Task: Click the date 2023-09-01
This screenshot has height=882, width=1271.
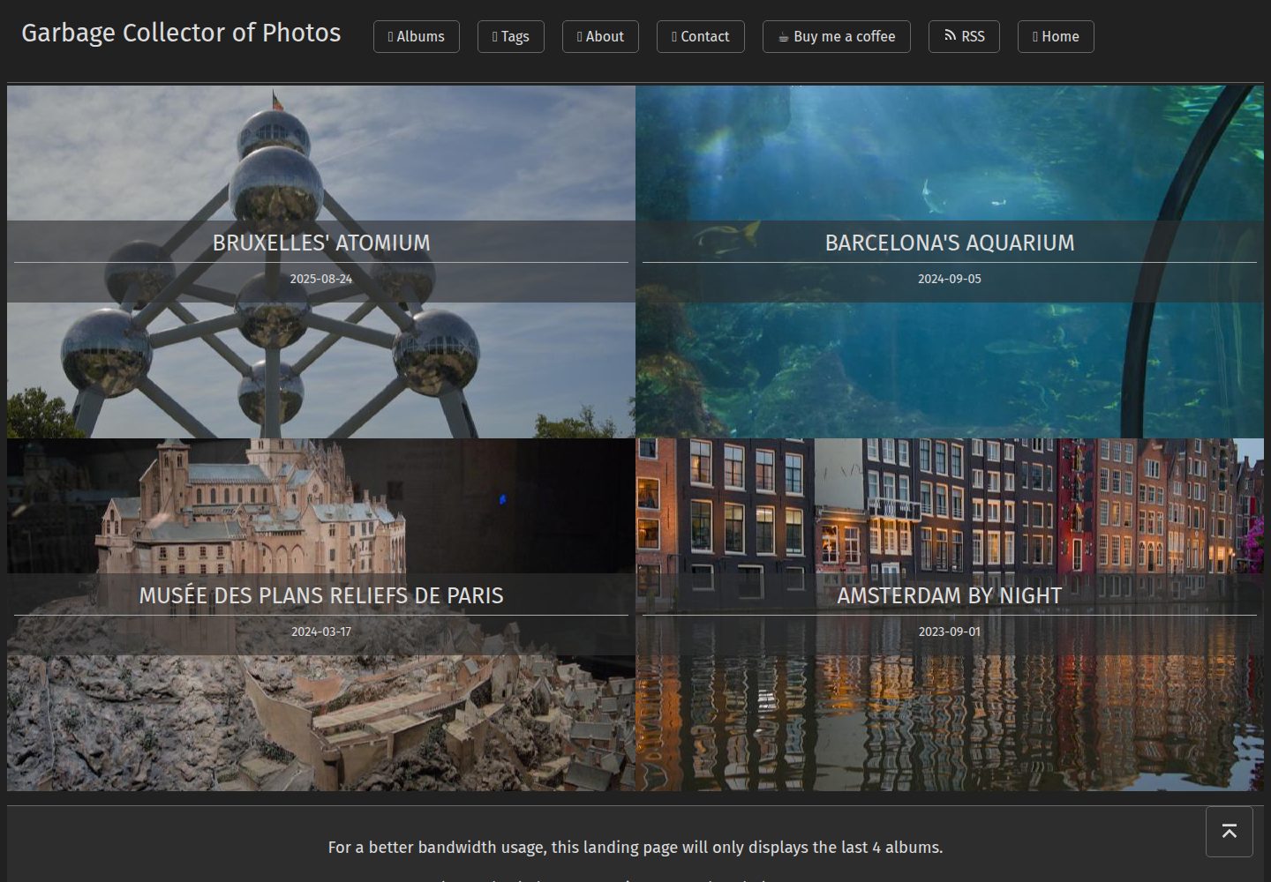Action: point(950,632)
